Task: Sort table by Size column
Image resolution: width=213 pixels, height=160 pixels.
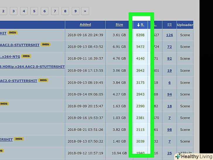Action: (x=119, y=25)
